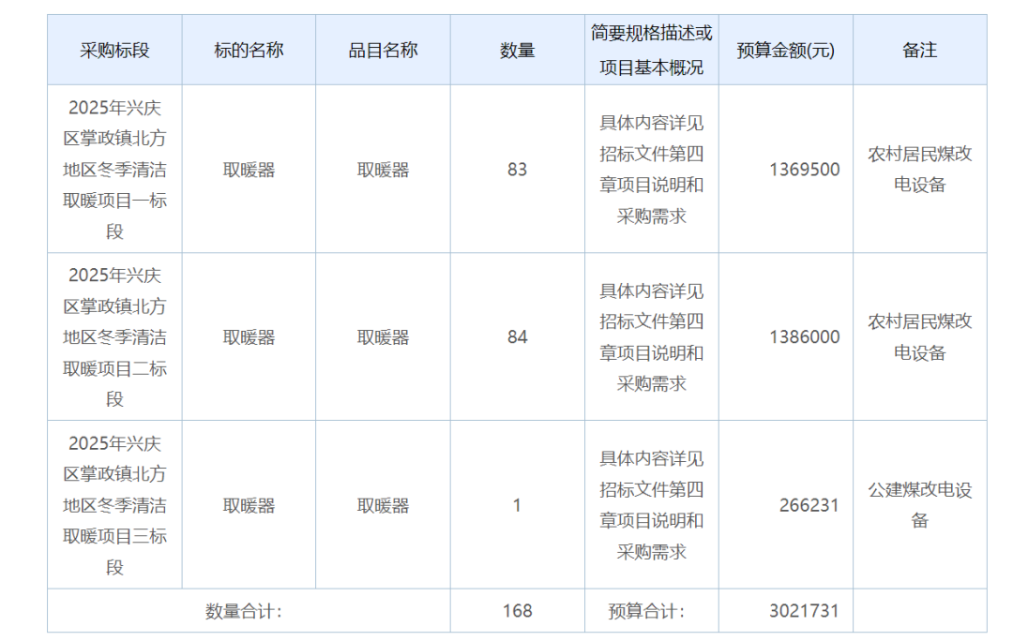Click 品目名称 取暖器 in 二标段 row
This screenshot has width=1013, height=641.
[383, 337]
